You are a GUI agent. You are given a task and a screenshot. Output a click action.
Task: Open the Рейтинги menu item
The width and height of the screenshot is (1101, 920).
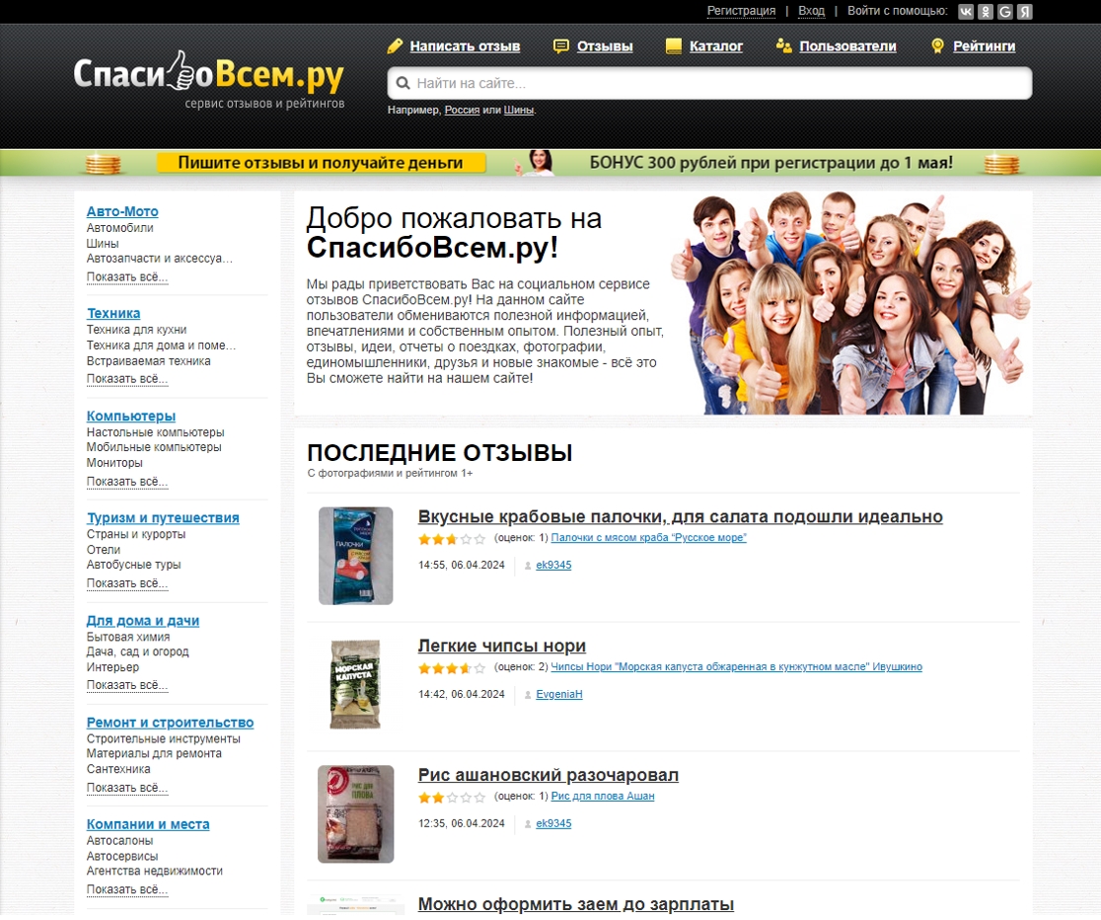(x=984, y=46)
